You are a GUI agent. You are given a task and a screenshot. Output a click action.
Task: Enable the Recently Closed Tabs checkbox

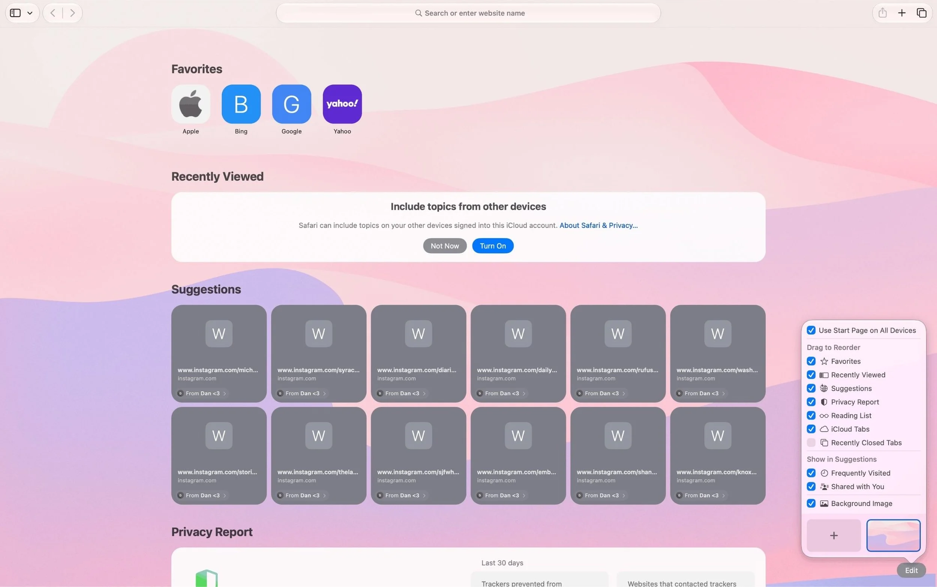tap(811, 443)
